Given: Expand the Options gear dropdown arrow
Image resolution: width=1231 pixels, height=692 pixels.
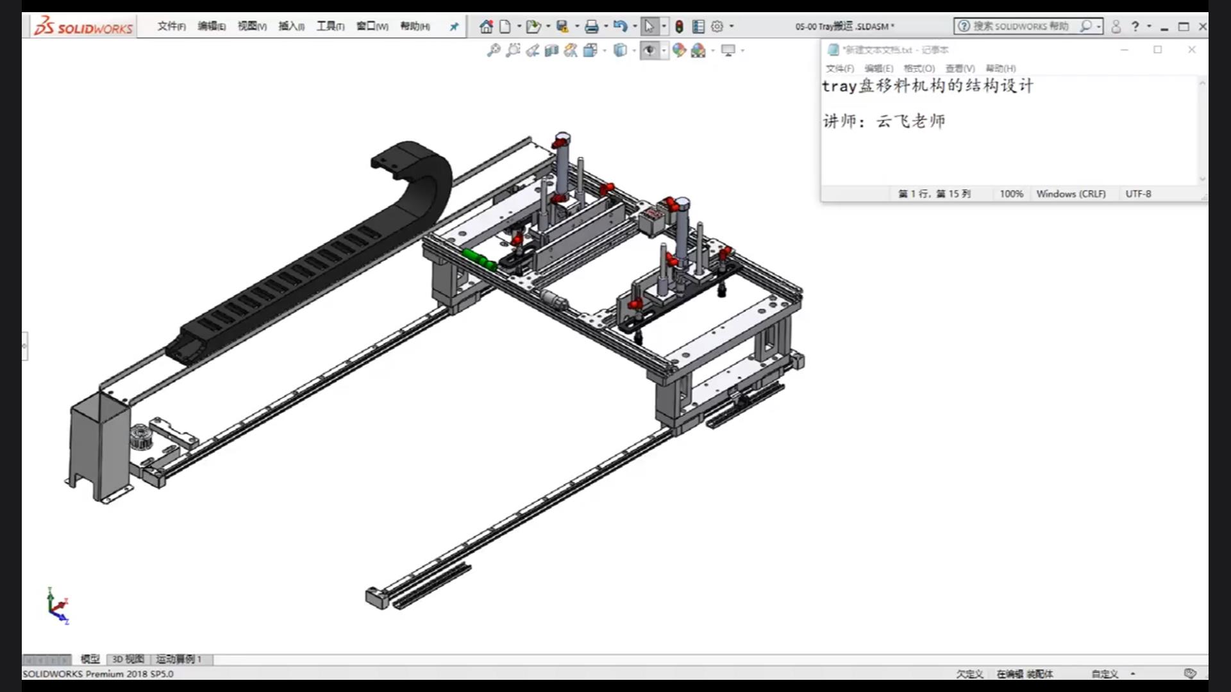Looking at the screenshot, I should tap(732, 26).
